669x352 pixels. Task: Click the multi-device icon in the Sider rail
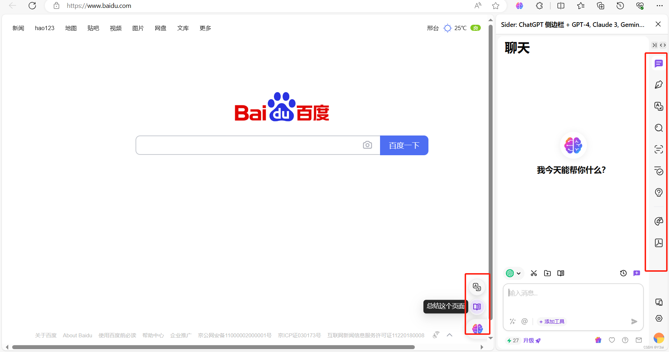click(659, 302)
